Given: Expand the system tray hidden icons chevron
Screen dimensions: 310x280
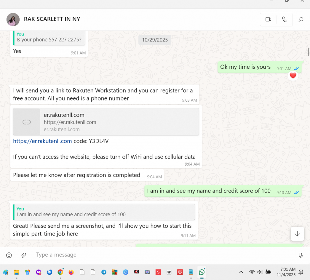Looking at the screenshot, I should coord(241,272).
